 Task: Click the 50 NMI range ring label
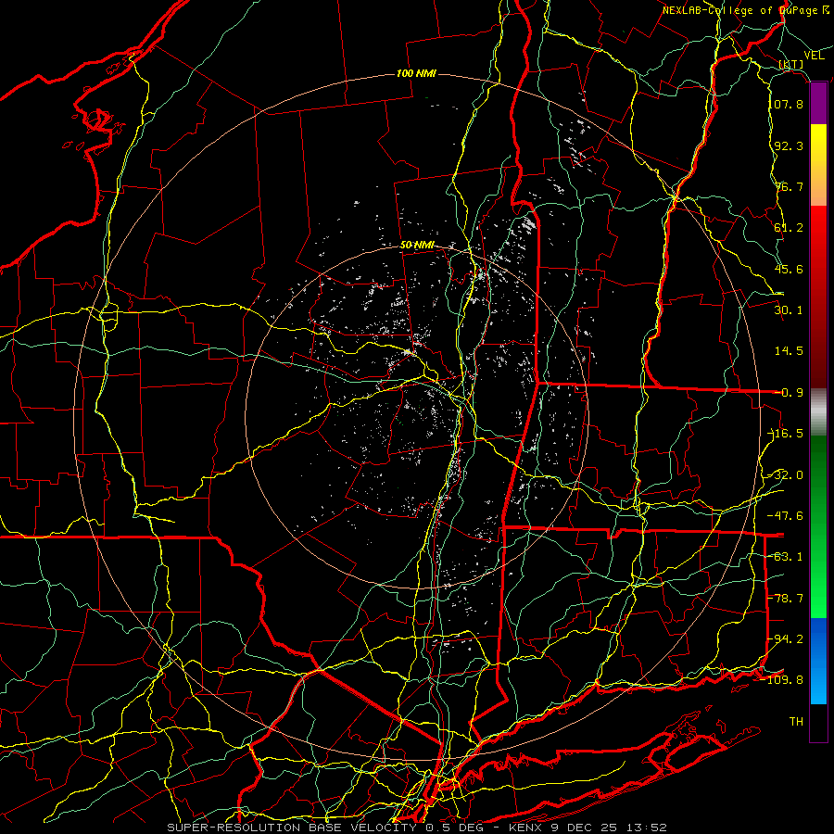click(417, 246)
